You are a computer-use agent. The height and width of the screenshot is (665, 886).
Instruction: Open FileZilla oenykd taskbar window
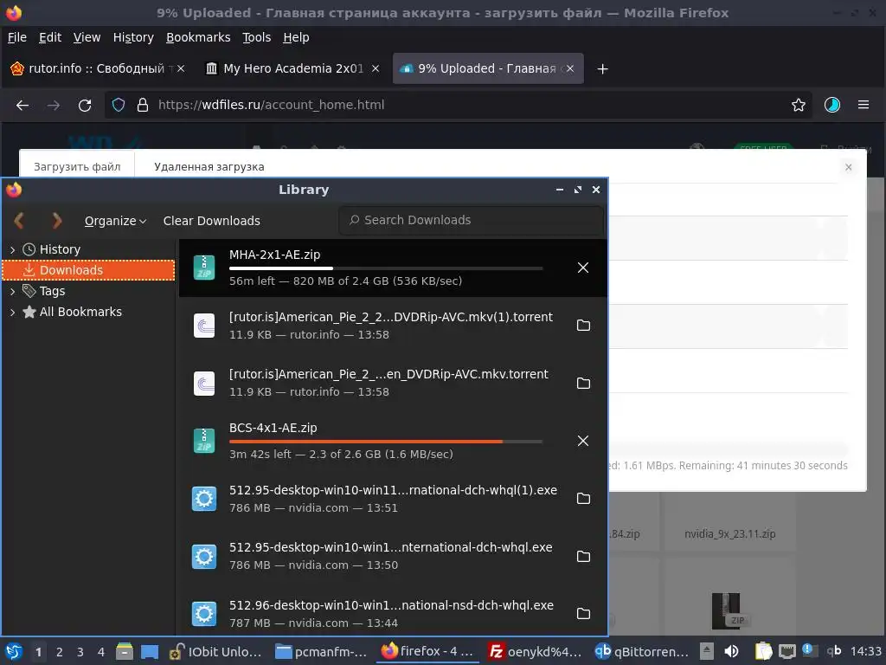pos(535,651)
